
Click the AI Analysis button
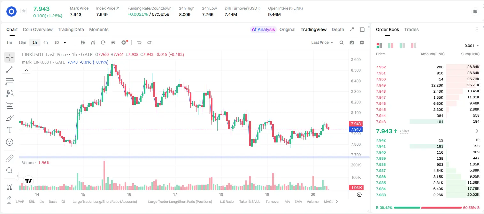(263, 29)
